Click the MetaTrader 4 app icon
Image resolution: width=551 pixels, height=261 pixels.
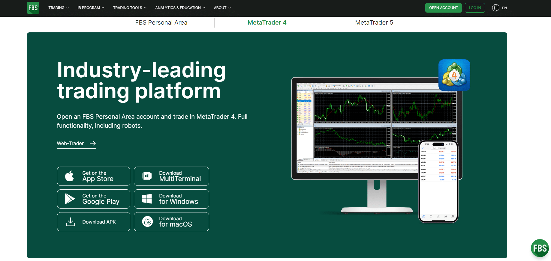point(454,75)
